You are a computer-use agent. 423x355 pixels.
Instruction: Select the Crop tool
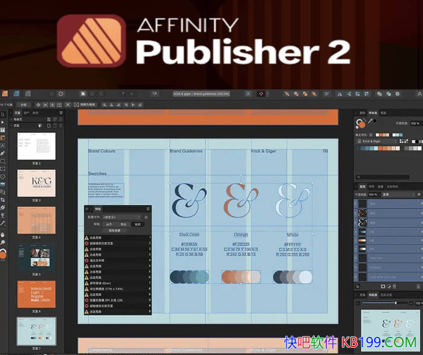pyautogui.click(x=2, y=200)
